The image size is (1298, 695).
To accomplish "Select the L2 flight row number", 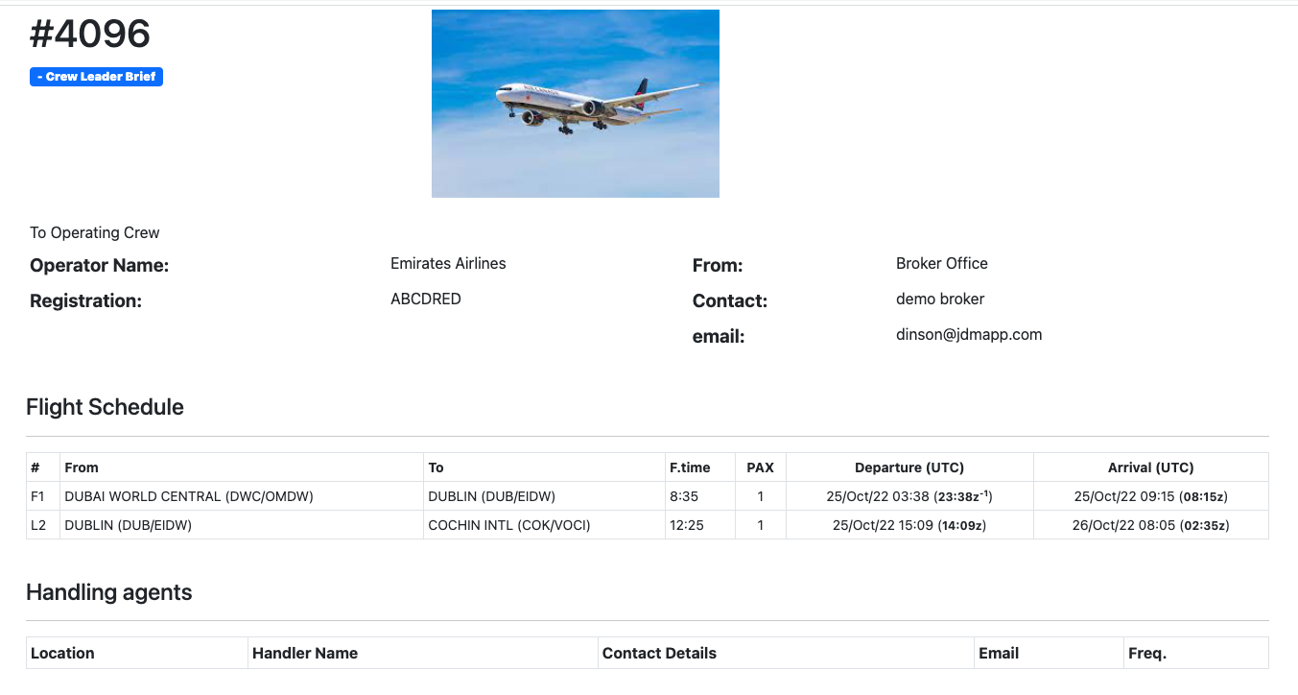I will [x=38, y=525].
